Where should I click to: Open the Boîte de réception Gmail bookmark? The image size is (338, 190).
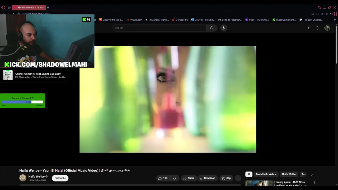pyautogui.click(x=230, y=20)
